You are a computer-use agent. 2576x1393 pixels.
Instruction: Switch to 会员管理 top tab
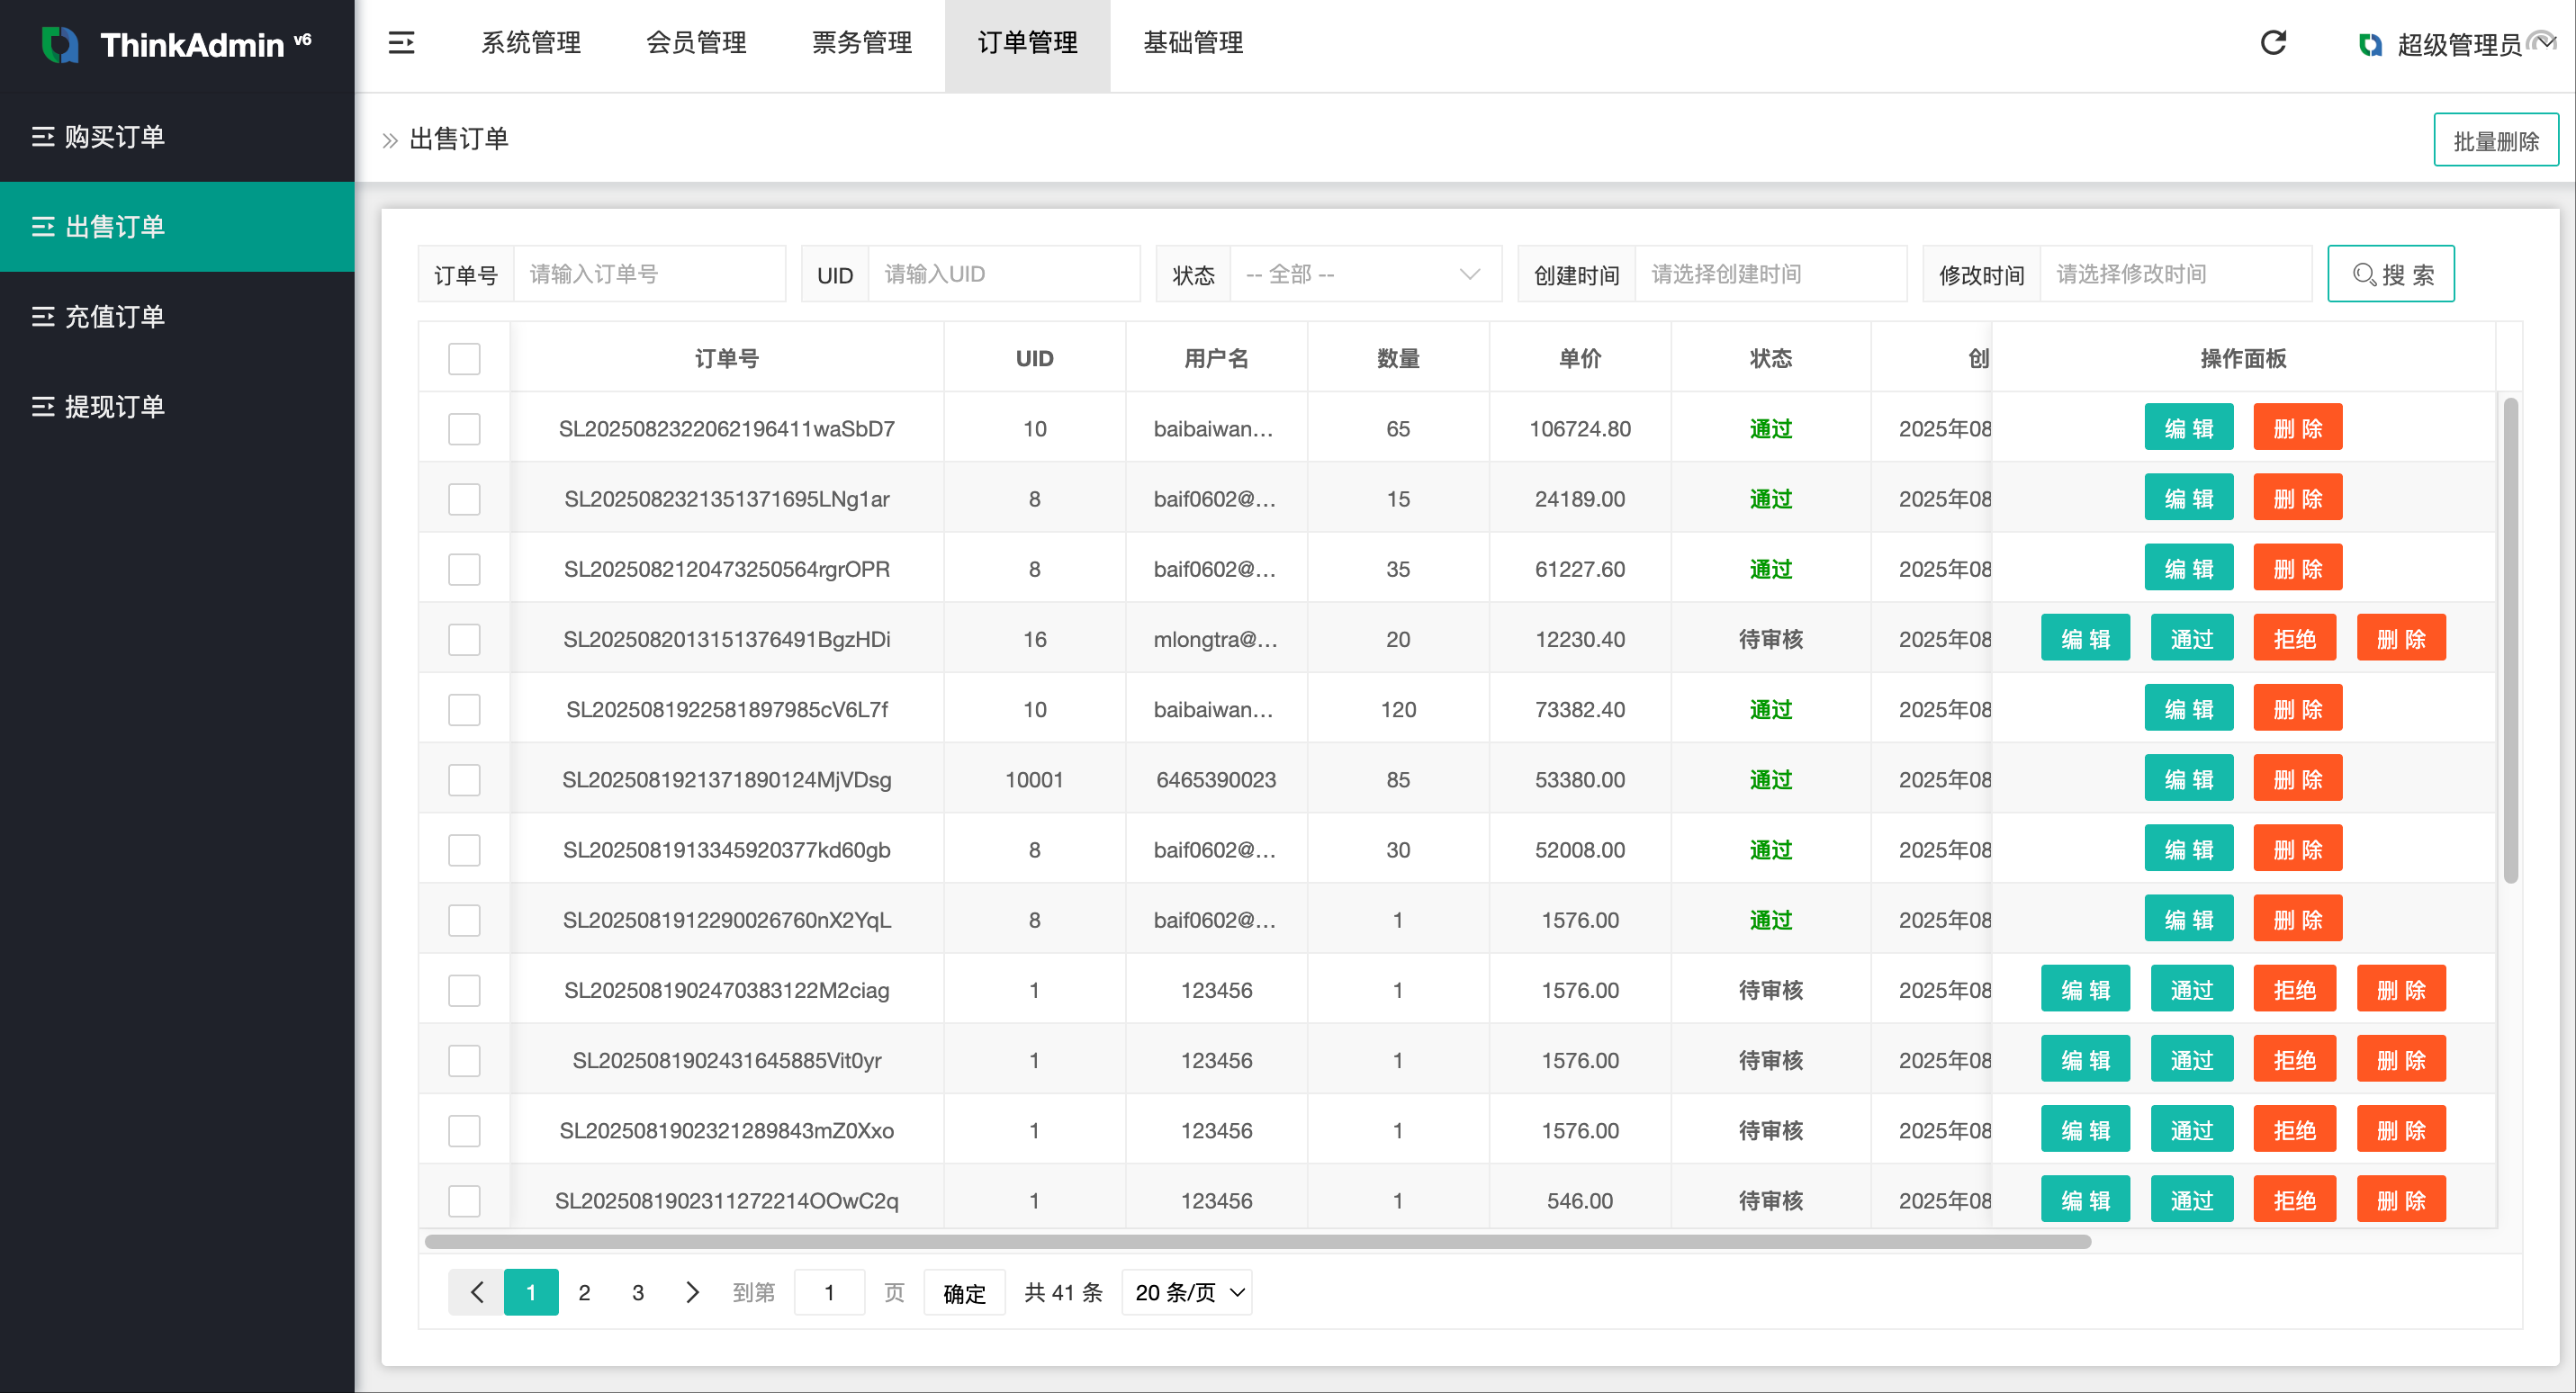(x=696, y=43)
